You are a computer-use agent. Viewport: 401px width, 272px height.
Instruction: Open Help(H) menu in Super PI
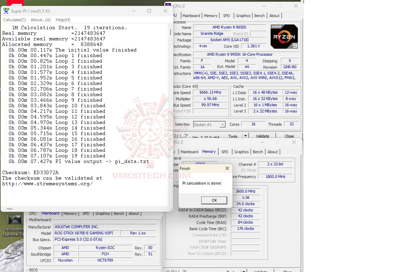coord(63,20)
